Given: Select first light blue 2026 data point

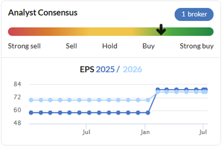Looking at the screenshot, I should (31, 100).
